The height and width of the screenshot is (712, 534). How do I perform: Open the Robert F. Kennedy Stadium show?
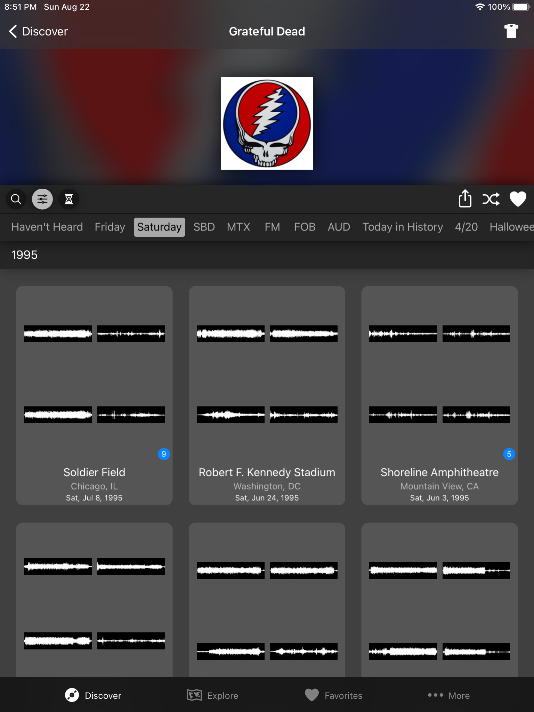point(267,396)
